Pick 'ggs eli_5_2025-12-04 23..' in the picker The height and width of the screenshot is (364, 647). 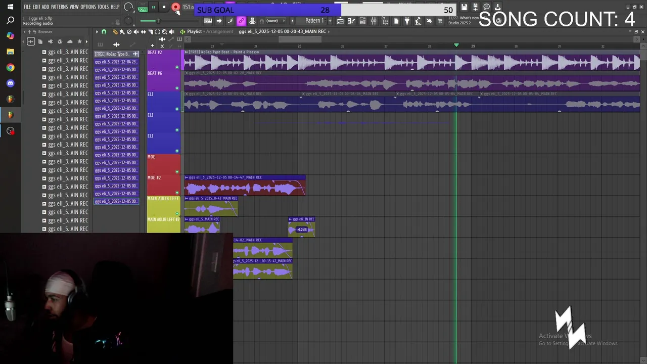(116, 62)
